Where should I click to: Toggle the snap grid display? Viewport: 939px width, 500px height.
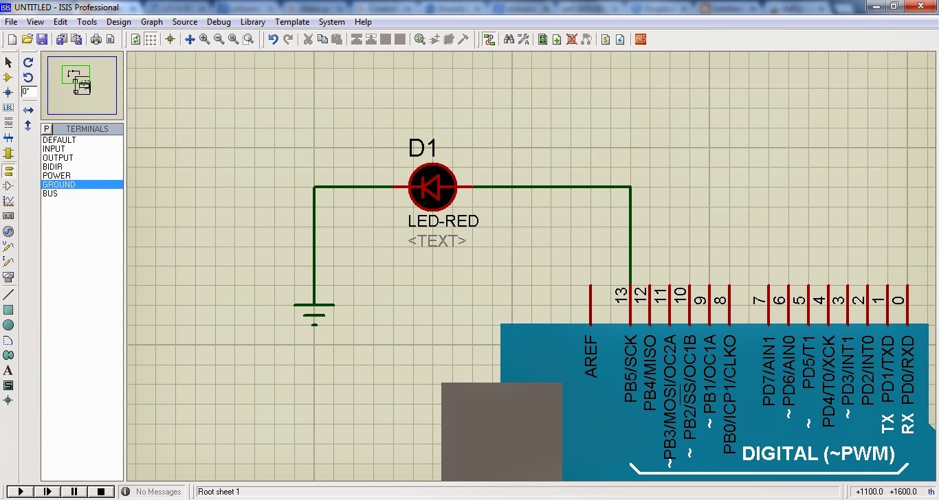click(151, 39)
